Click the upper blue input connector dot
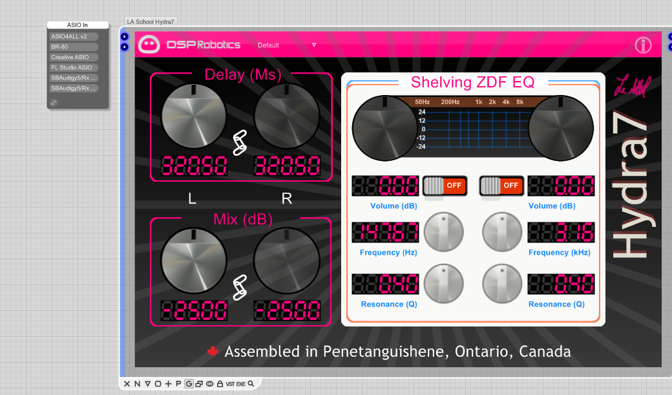 click(x=124, y=36)
